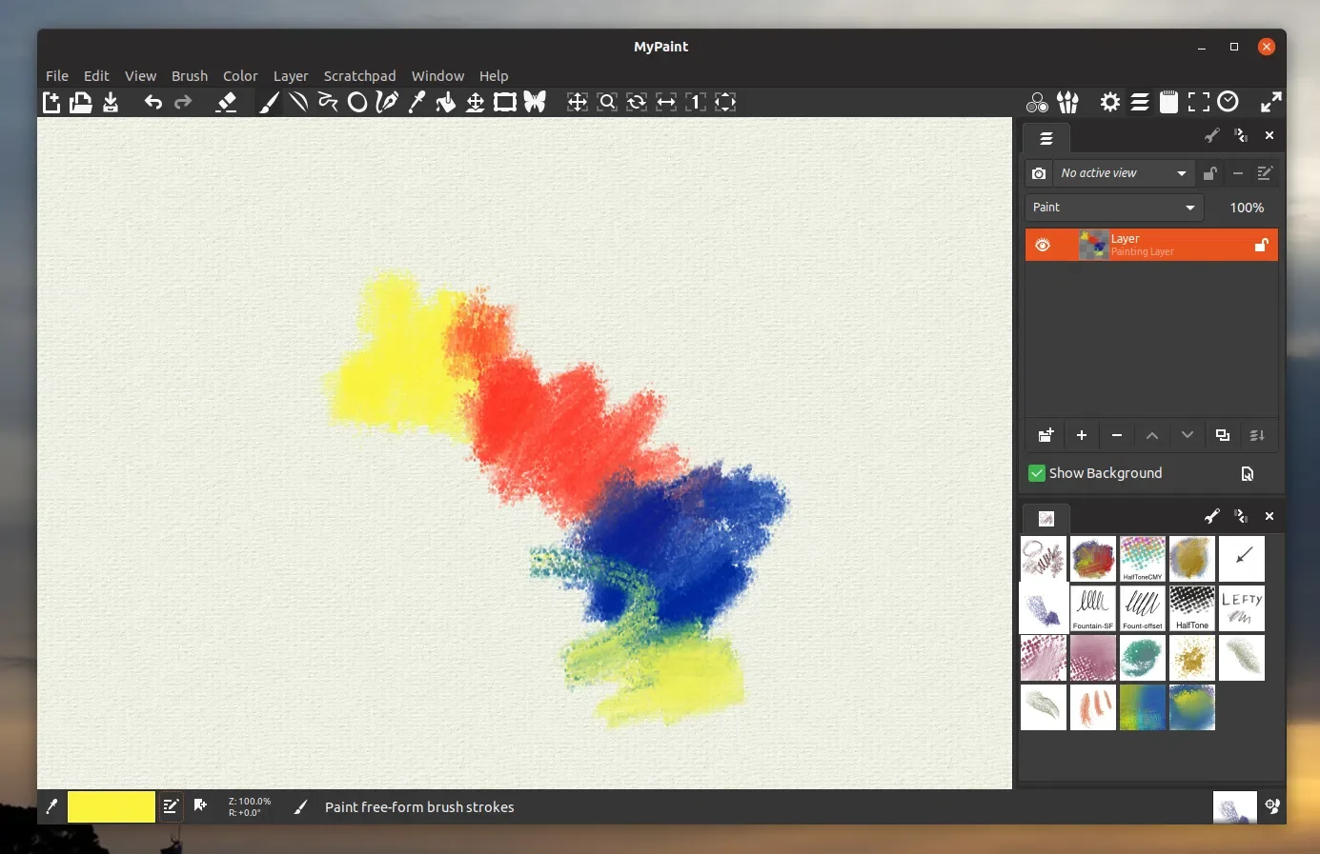Activate the Eraser mode toggle
The height and width of the screenshot is (854, 1320).
click(x=228, y=102)
